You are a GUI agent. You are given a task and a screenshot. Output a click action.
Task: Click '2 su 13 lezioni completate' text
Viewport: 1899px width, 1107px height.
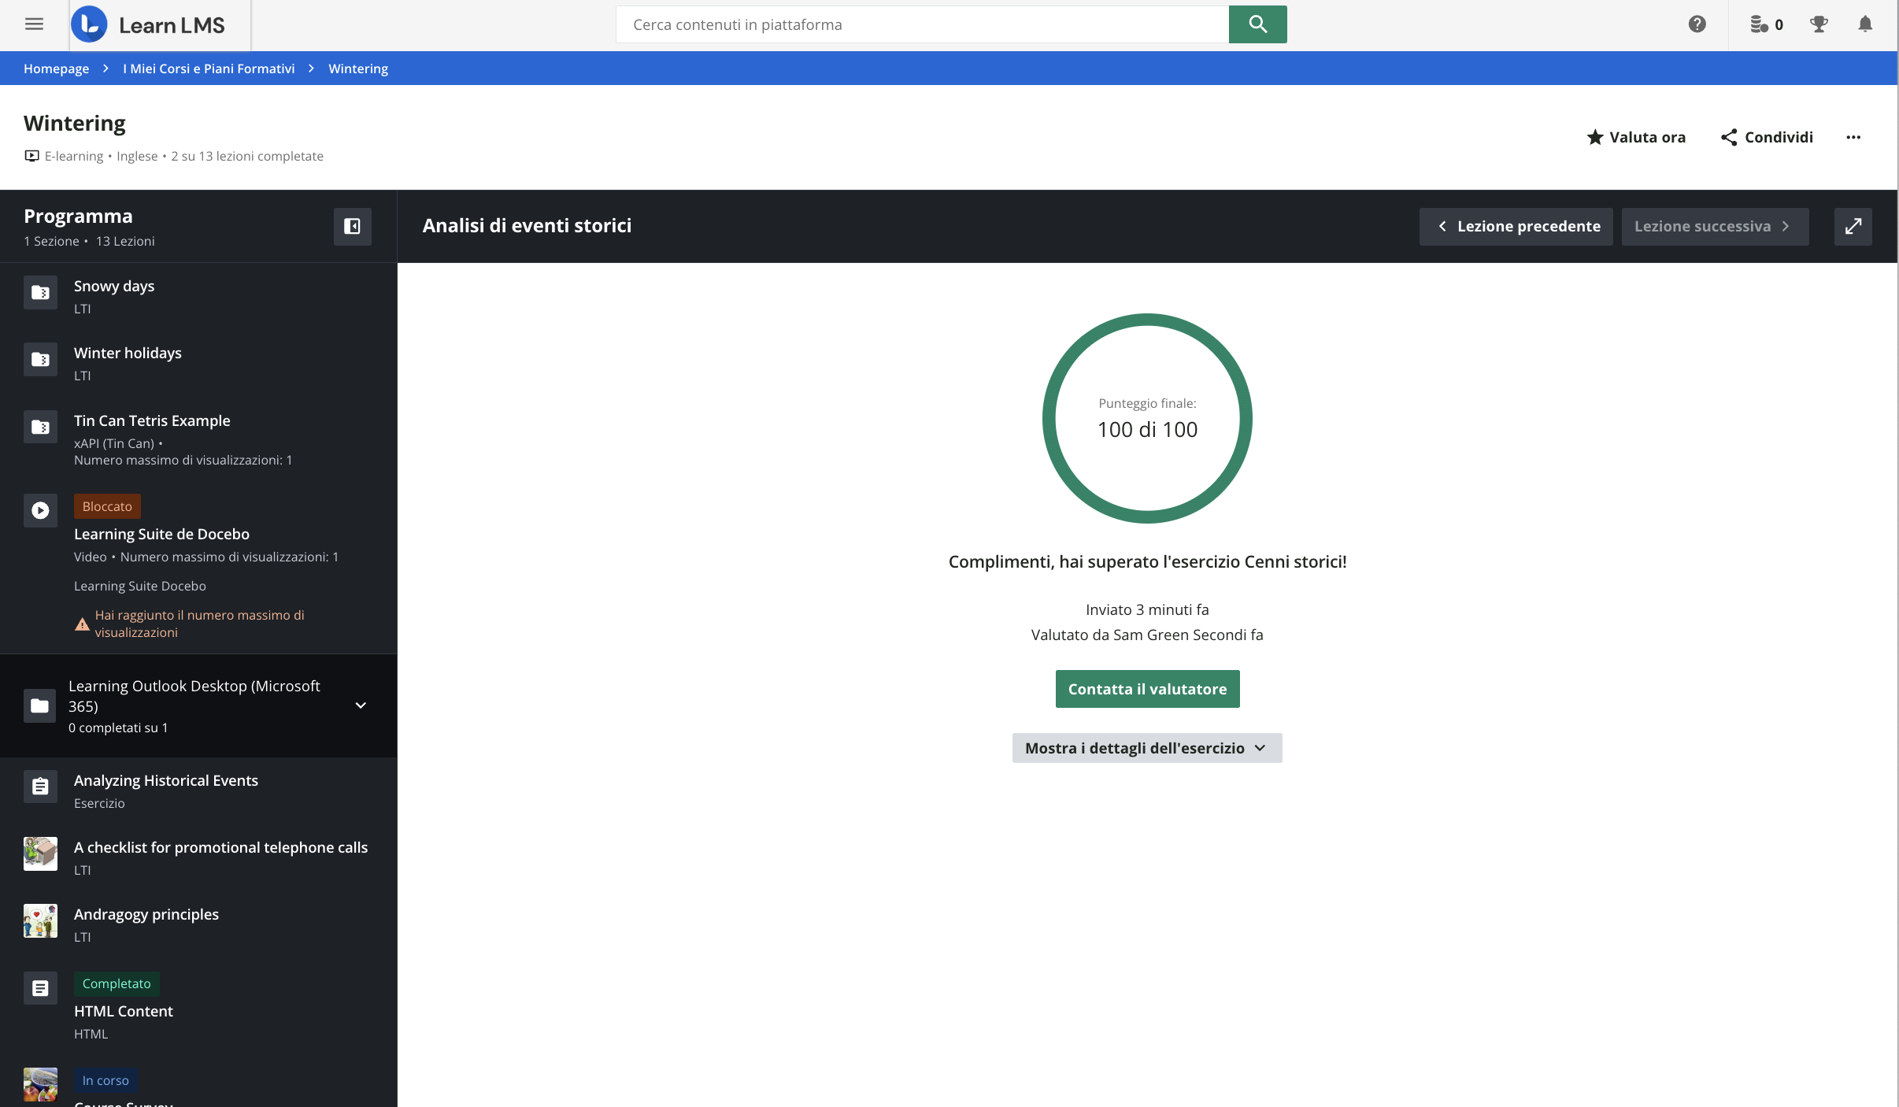[247, 156]
